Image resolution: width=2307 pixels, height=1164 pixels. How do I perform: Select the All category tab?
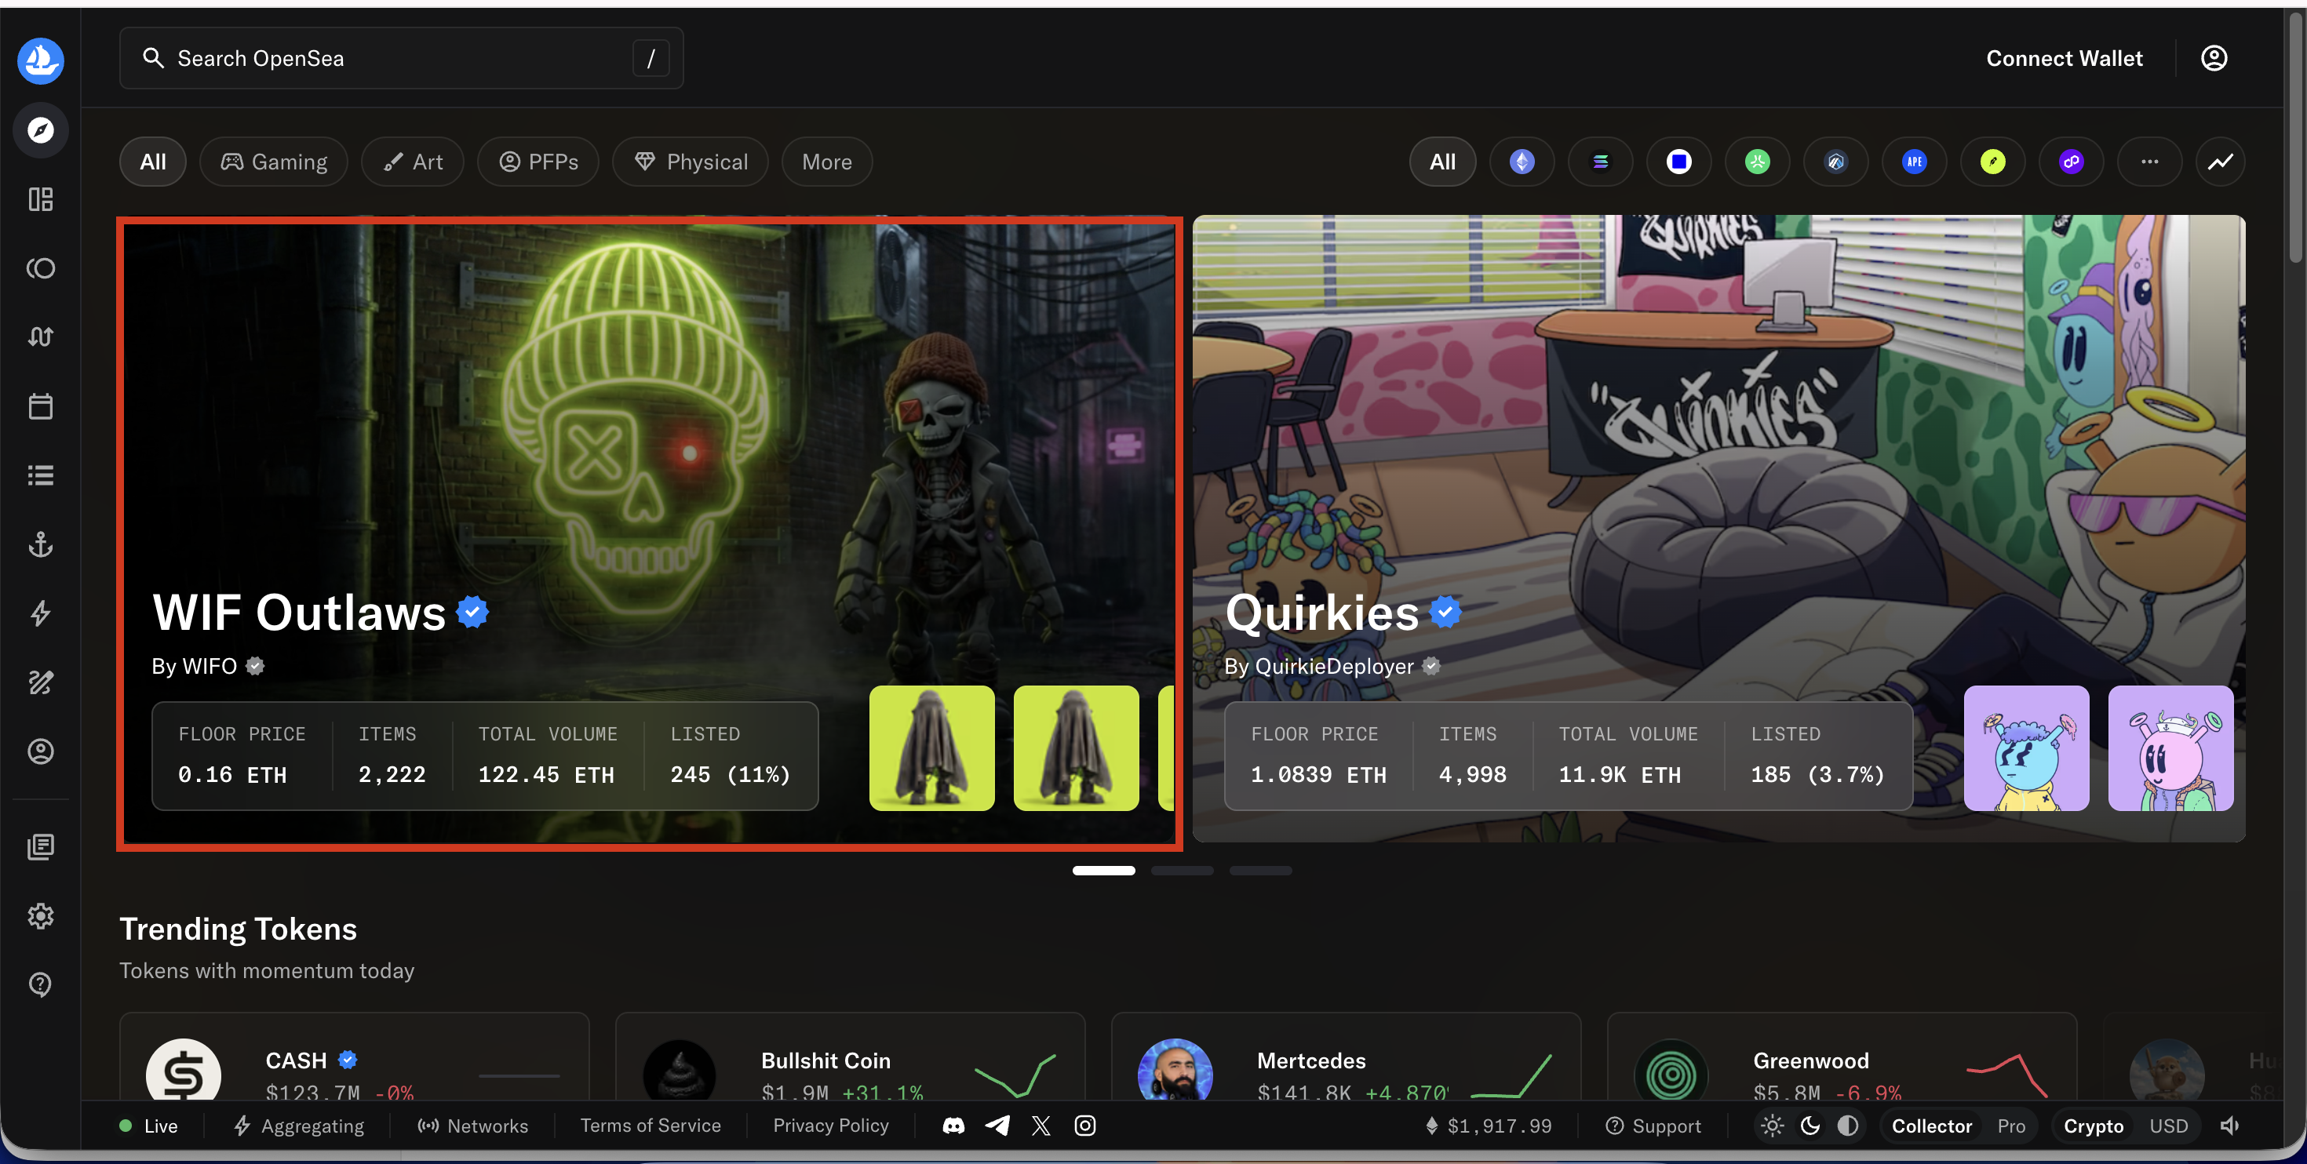point(153,162)
